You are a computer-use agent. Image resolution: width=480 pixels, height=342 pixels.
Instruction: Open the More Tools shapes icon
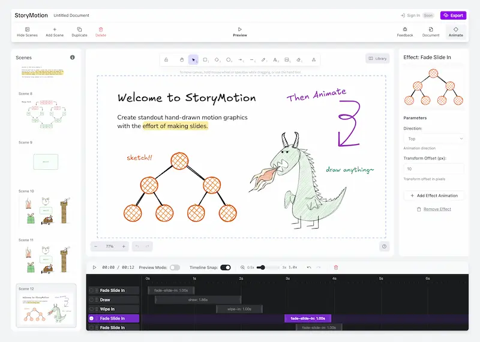(314, 60)
